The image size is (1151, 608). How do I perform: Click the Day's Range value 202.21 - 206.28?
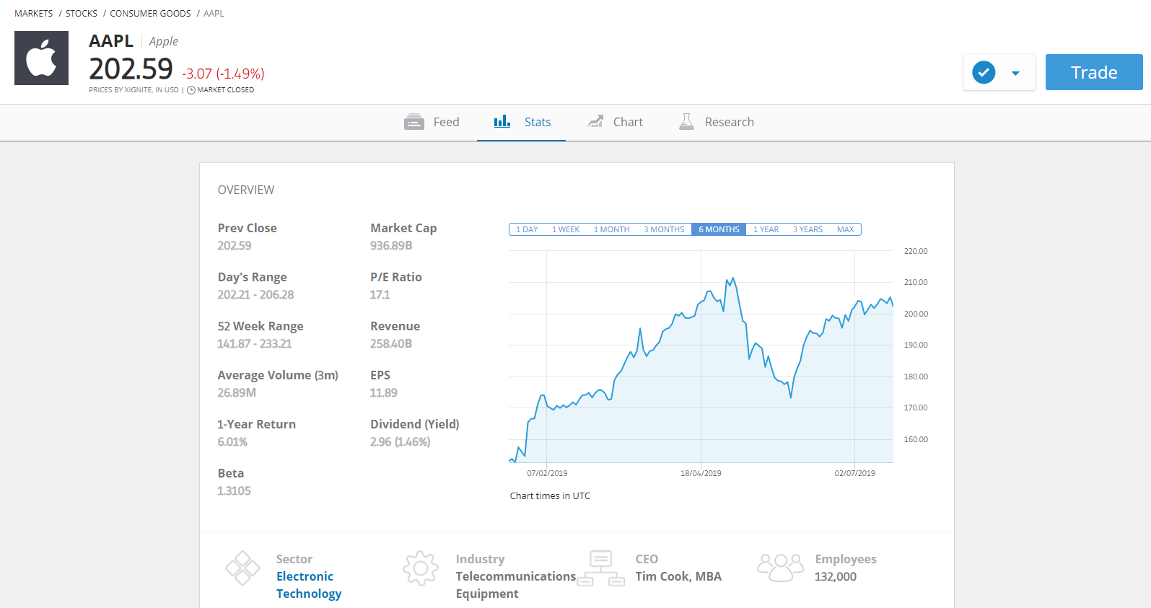coord(255,294)
